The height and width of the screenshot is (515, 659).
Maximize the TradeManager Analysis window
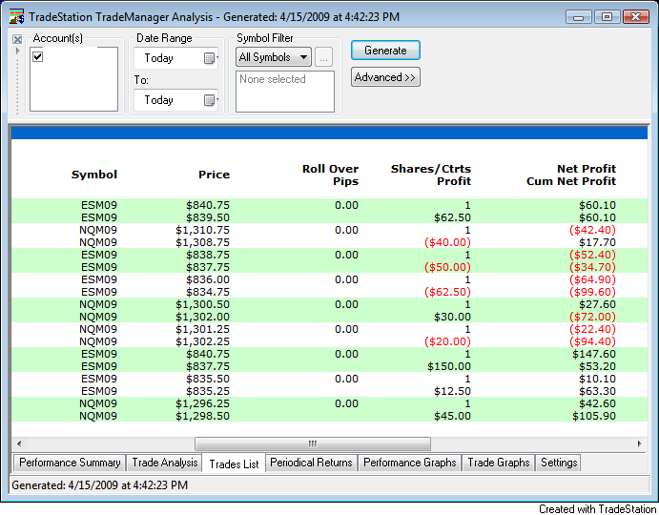tap(607, 17)
